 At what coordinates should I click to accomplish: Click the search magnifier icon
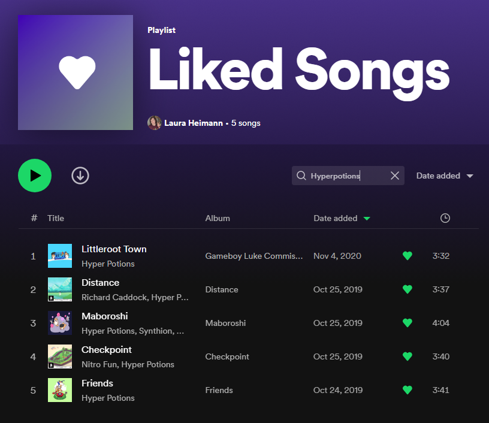[x=301, y=176]
